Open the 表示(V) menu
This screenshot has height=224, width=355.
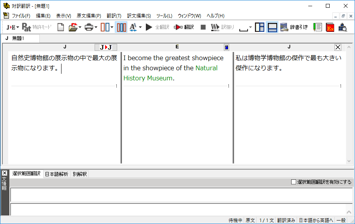click(63, 16)
